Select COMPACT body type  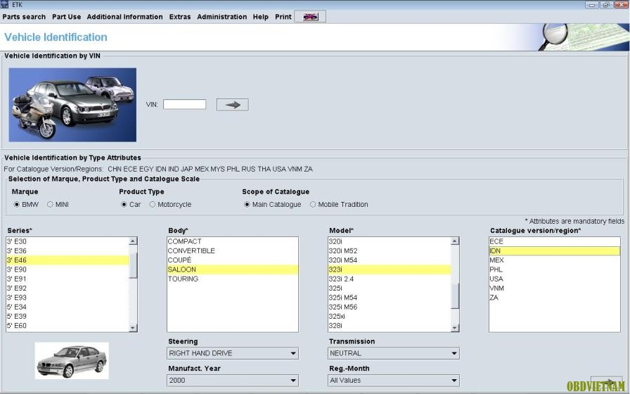[x=233, y=241]
